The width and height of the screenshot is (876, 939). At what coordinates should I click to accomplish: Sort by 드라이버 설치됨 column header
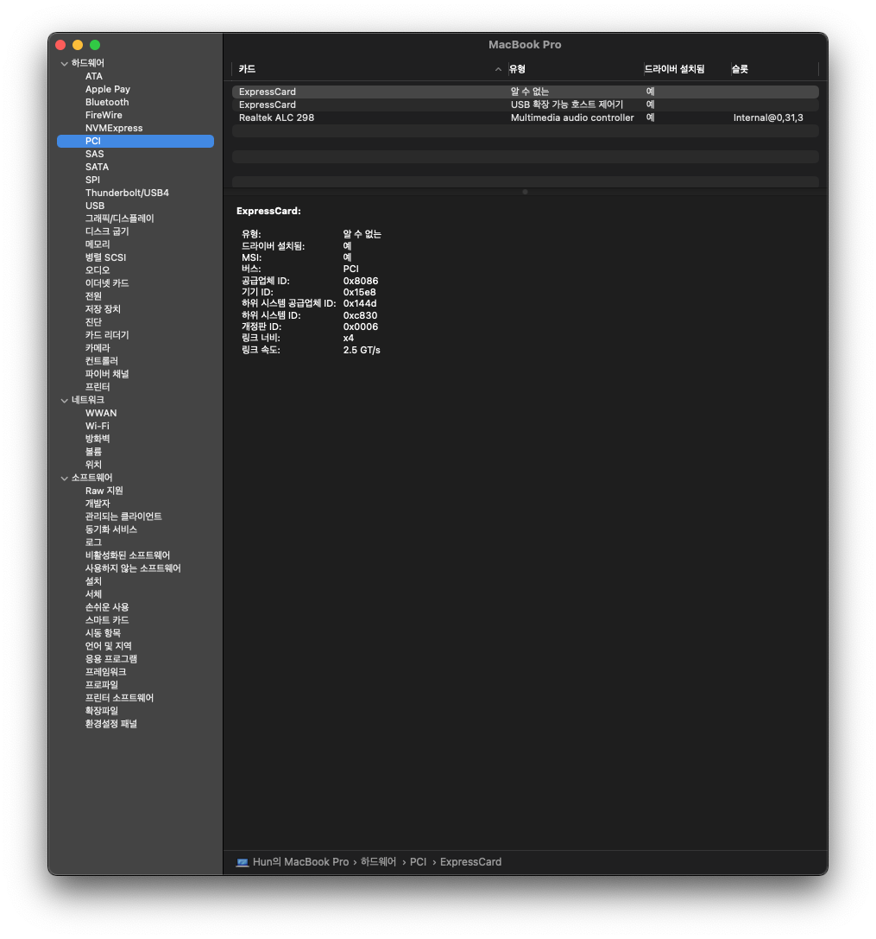674,69
